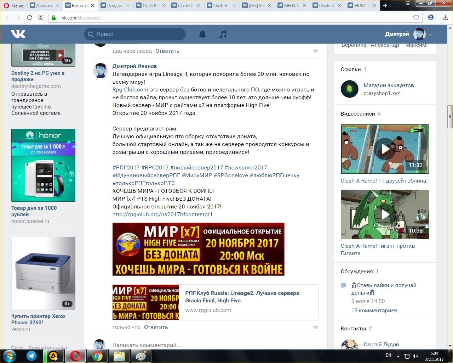
Task: Open browser downloads icon
Action: click(x=445, y=18)
